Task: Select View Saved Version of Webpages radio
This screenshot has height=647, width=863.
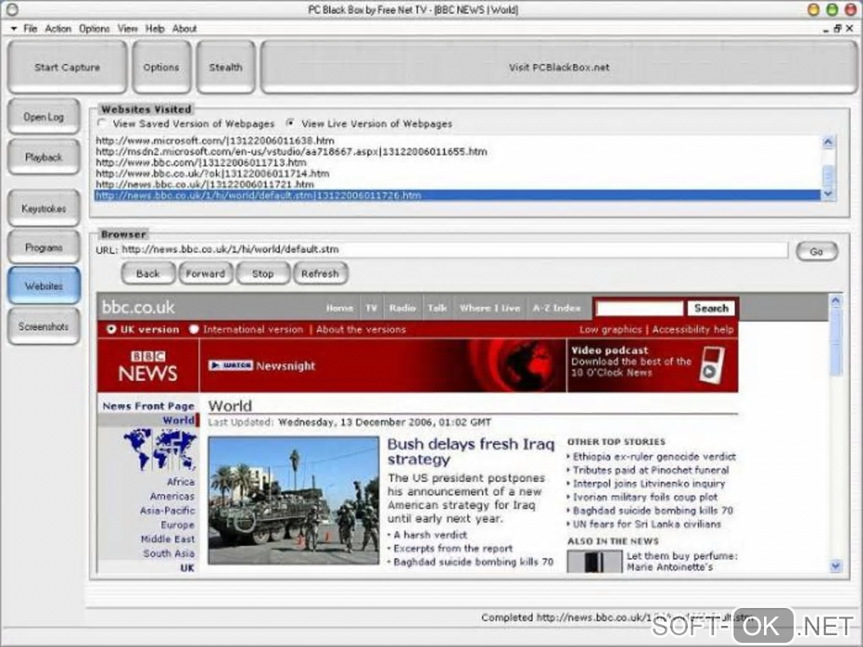Action: click(102, 123)
